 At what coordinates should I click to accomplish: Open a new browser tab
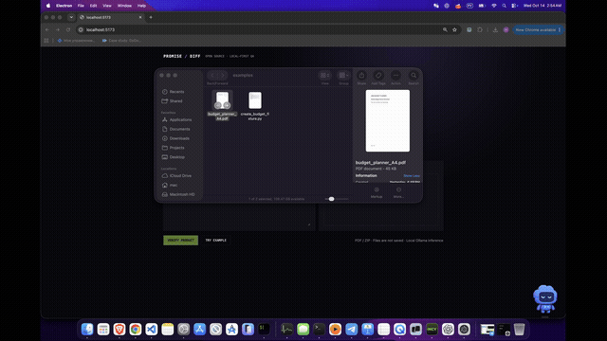click(151, 17)
